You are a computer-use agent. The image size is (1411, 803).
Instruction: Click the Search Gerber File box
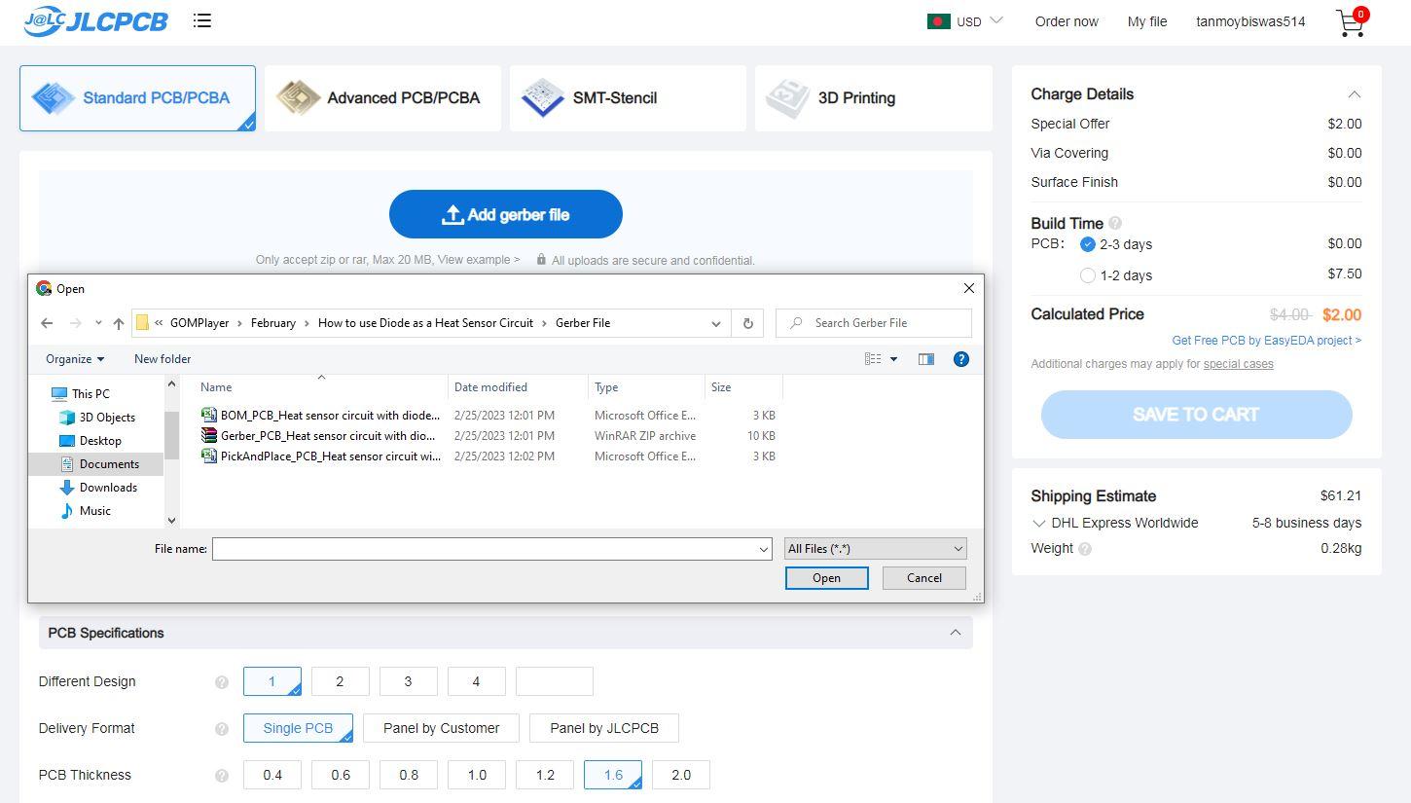click(x=874, y=323)
